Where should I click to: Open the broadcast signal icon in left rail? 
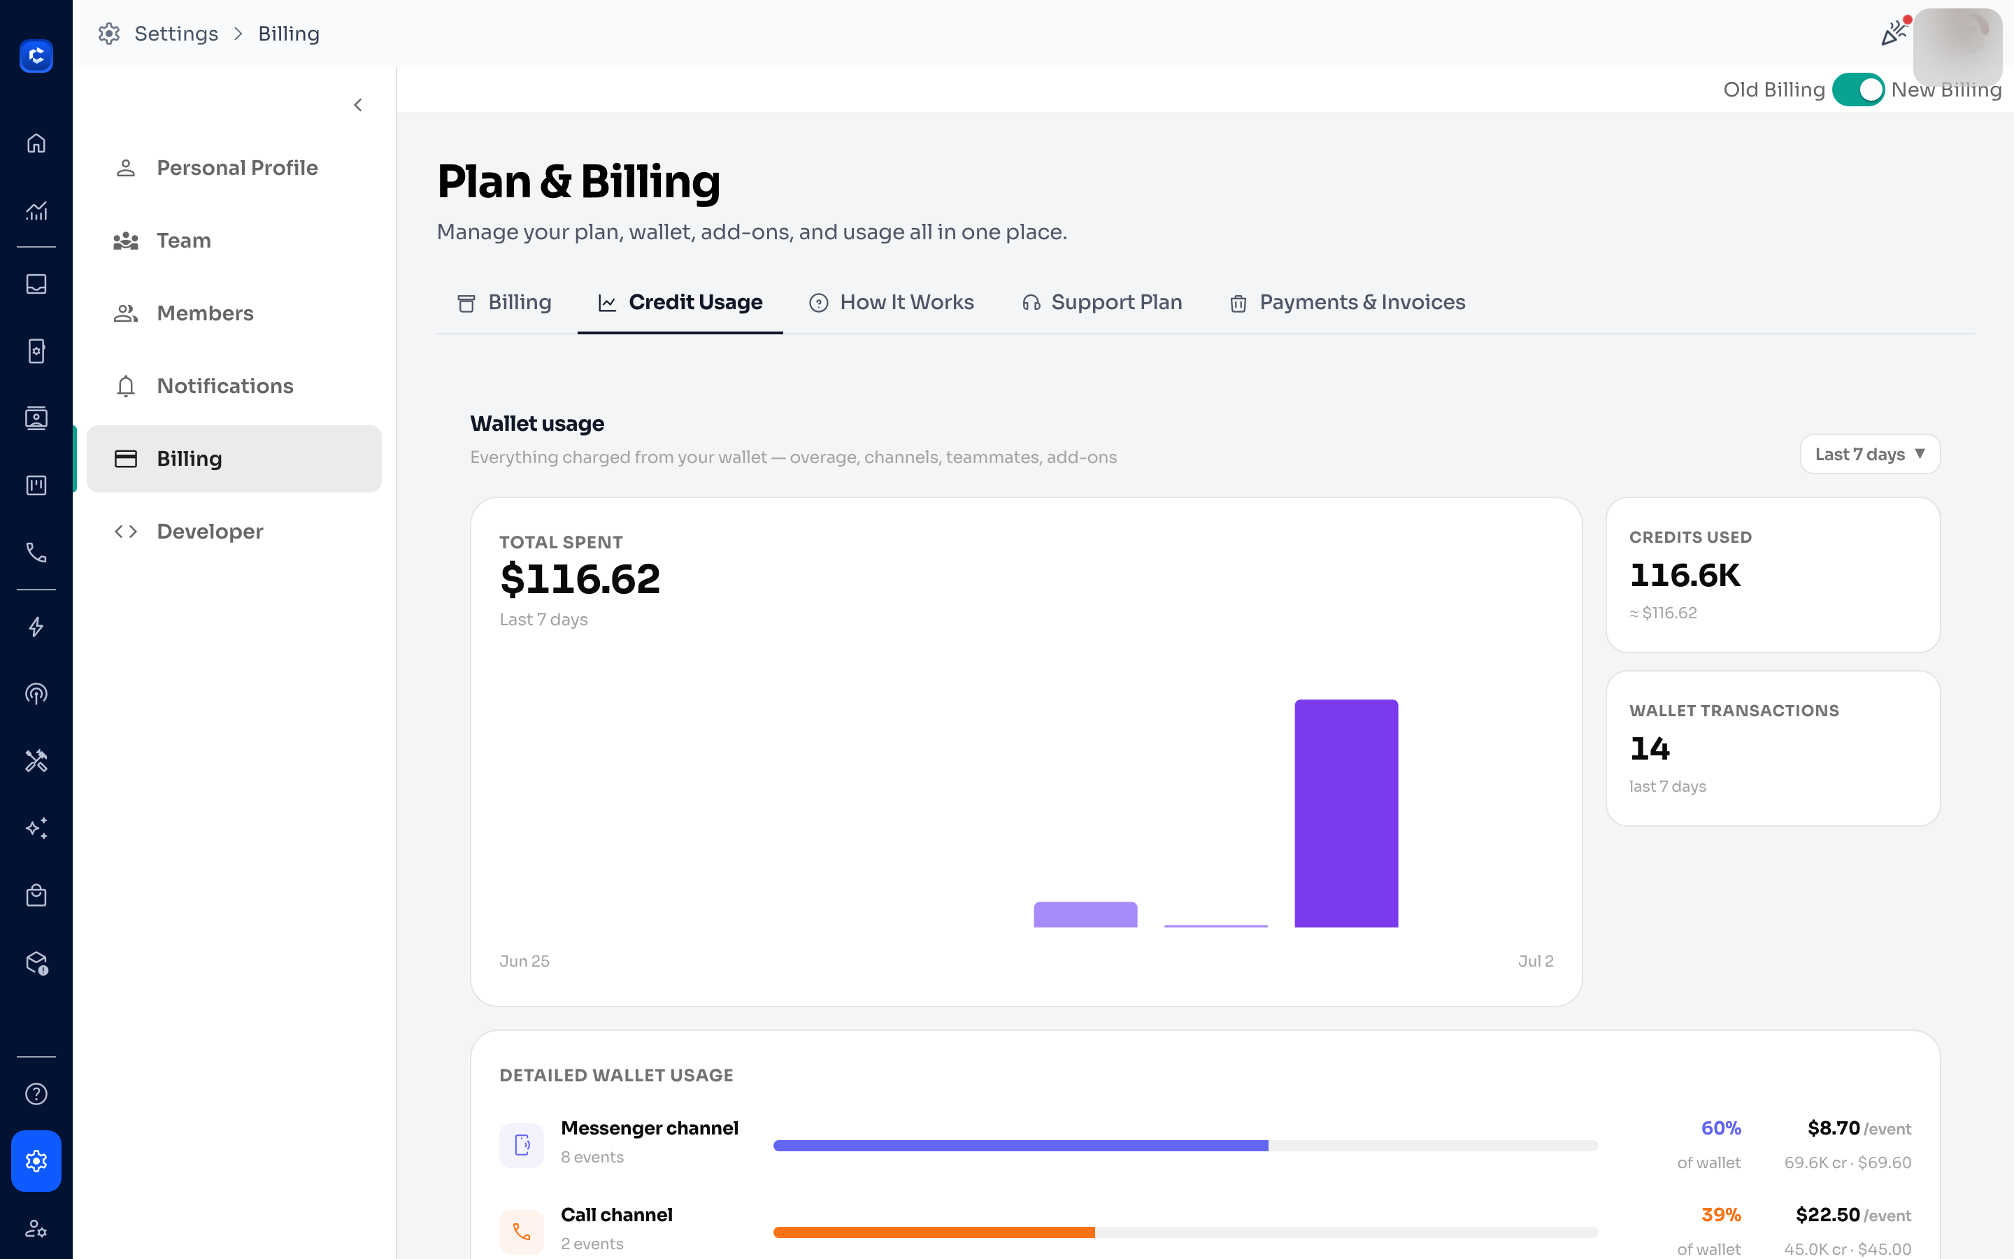pyautogui.click(x=36, y=694)
